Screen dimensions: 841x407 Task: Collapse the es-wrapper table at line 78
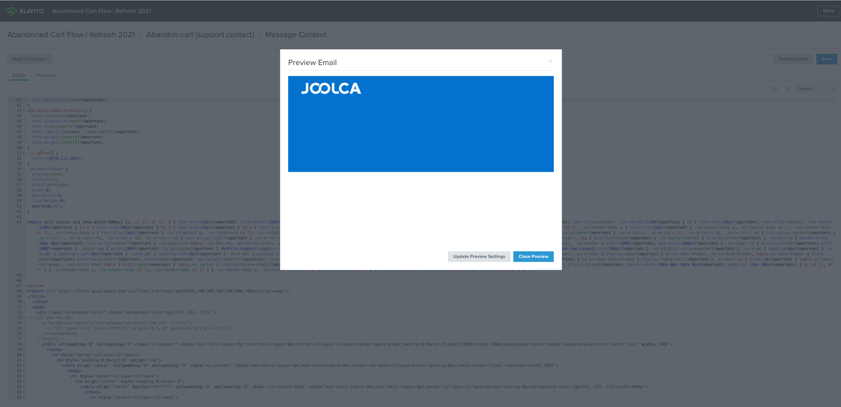[24, 344]
